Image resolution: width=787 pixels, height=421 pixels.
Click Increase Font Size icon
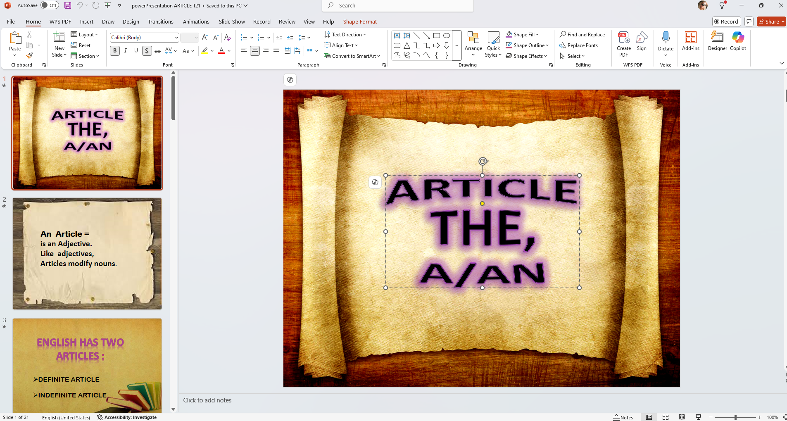point(205,38)
